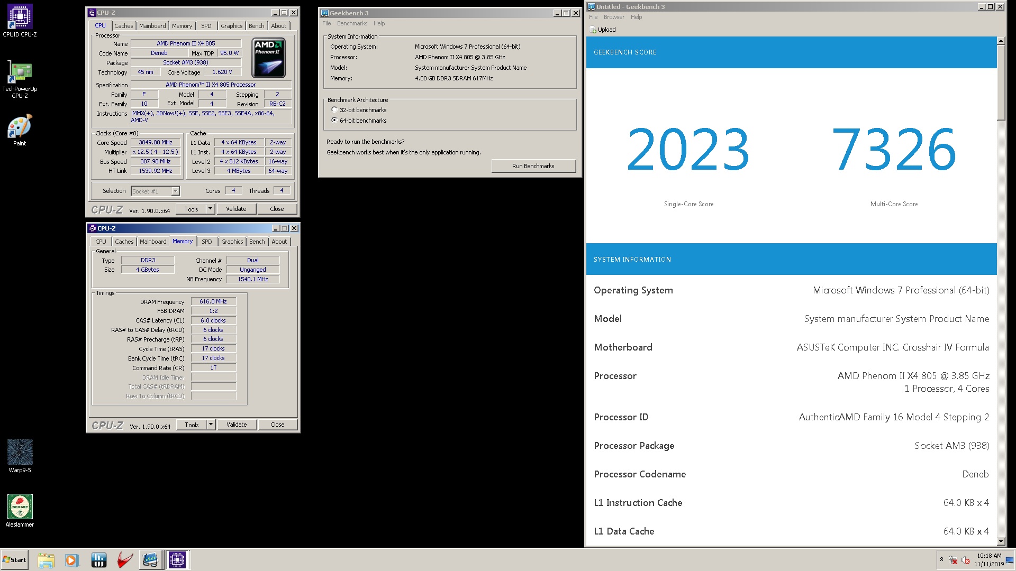This screenshot has height=571, width=1016.
Task: Click the multi-core score 7326
Action: [894, 150]
